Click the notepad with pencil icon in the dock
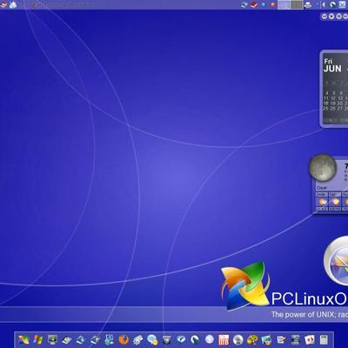 pyautogui.click(x=281, y=339)
